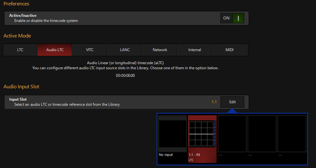Choose the MIDI timecode mode
Viewport: 316px width, 168px height.
(x=230, y=50)
